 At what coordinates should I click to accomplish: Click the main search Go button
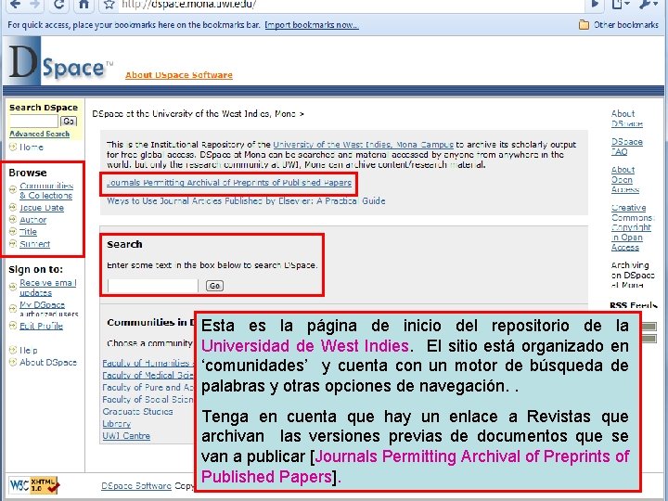click(x=214, y=286)
